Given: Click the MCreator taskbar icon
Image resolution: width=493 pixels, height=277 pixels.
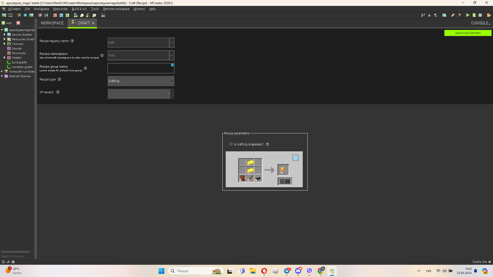Looking at the screenshot, I should (332, 271).
